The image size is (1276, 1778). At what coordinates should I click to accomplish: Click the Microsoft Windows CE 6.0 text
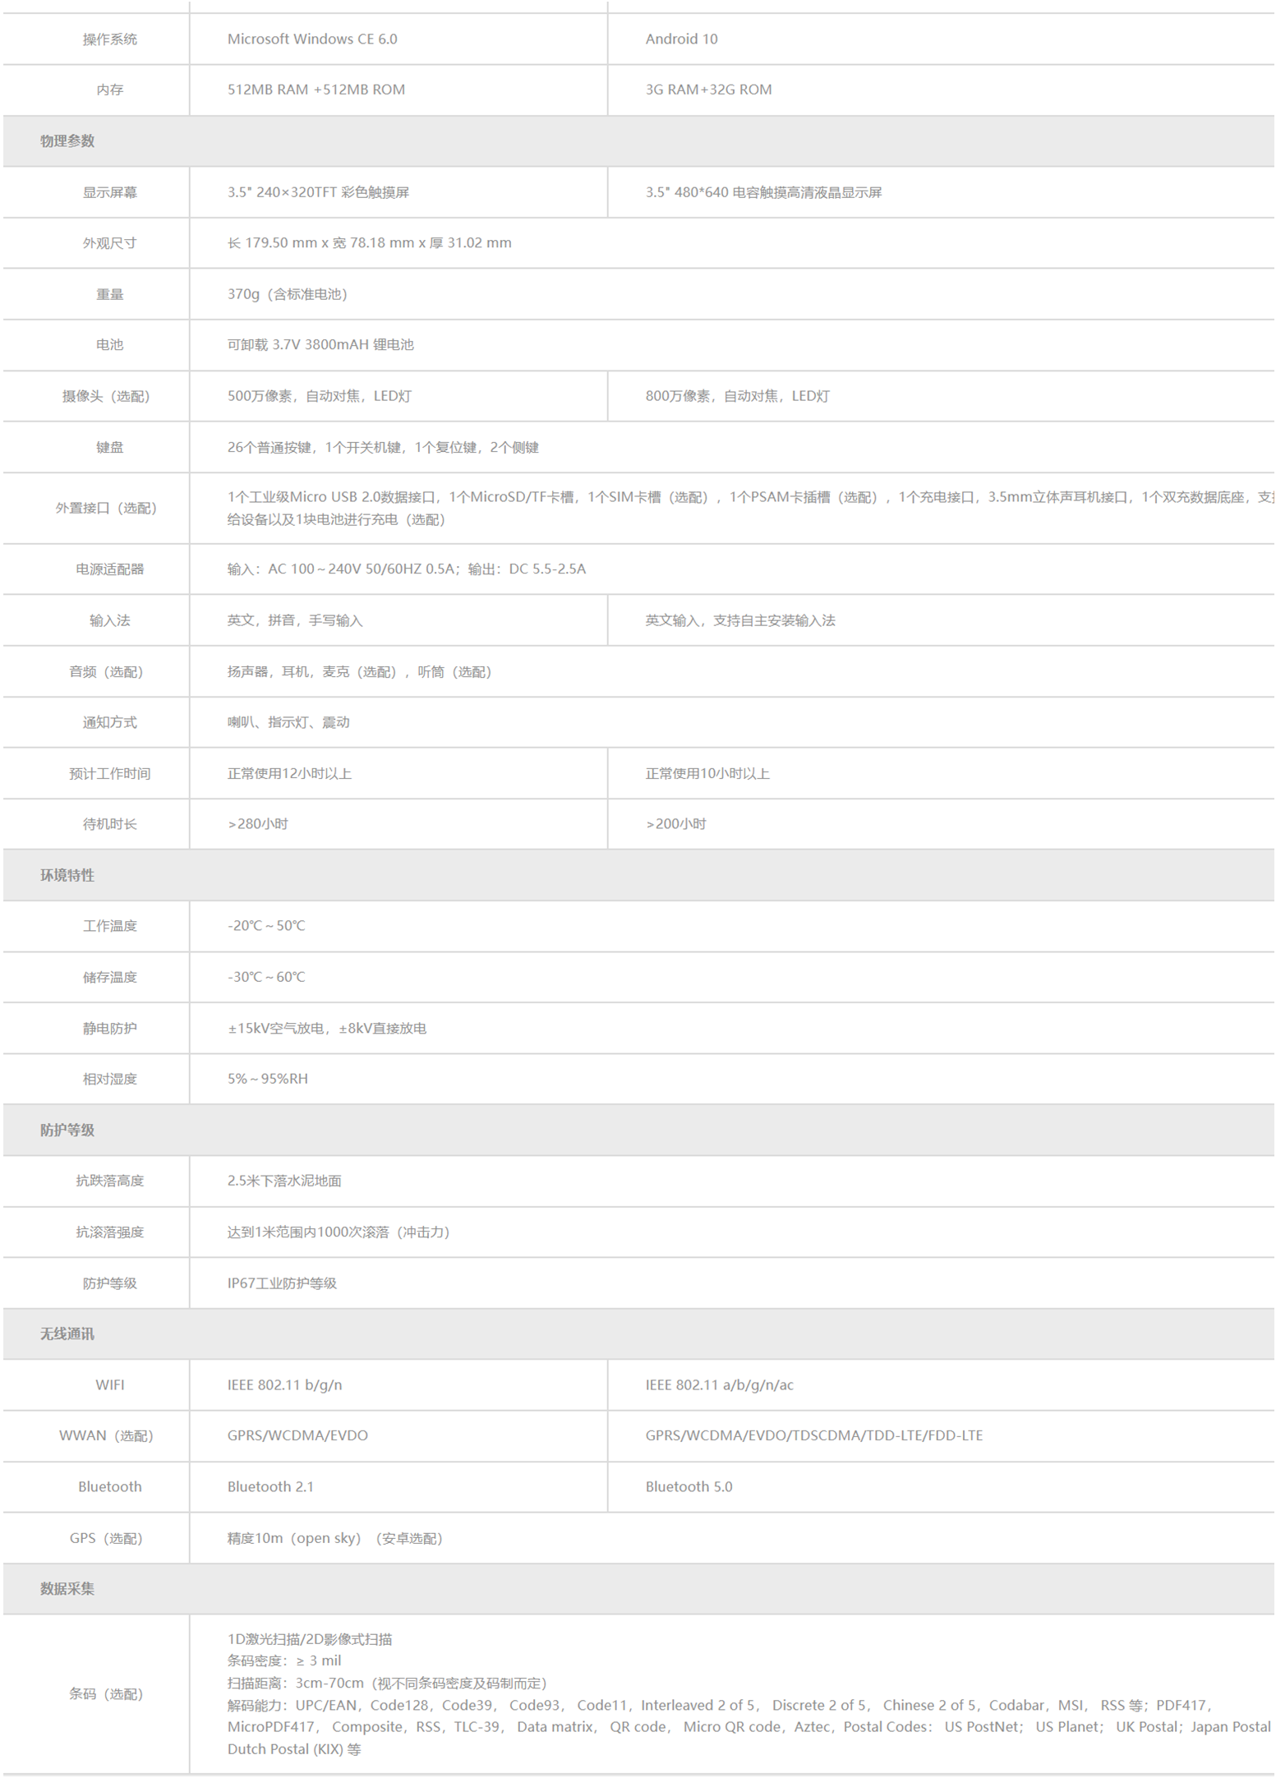tap(312, 39)
